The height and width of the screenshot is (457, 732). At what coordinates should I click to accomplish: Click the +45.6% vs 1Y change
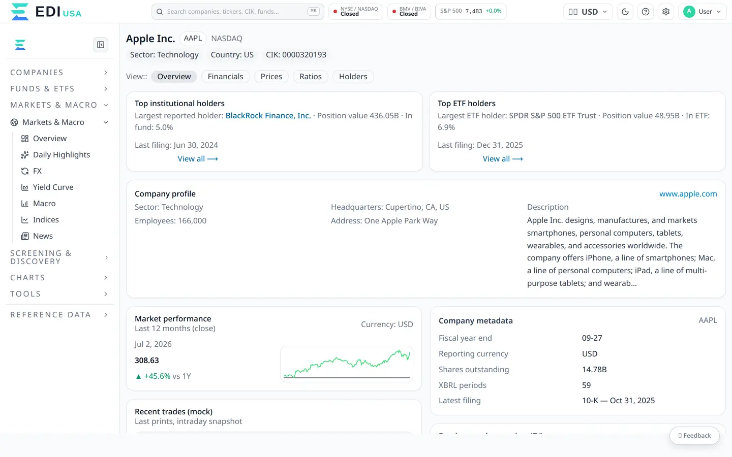pos(163,376)
